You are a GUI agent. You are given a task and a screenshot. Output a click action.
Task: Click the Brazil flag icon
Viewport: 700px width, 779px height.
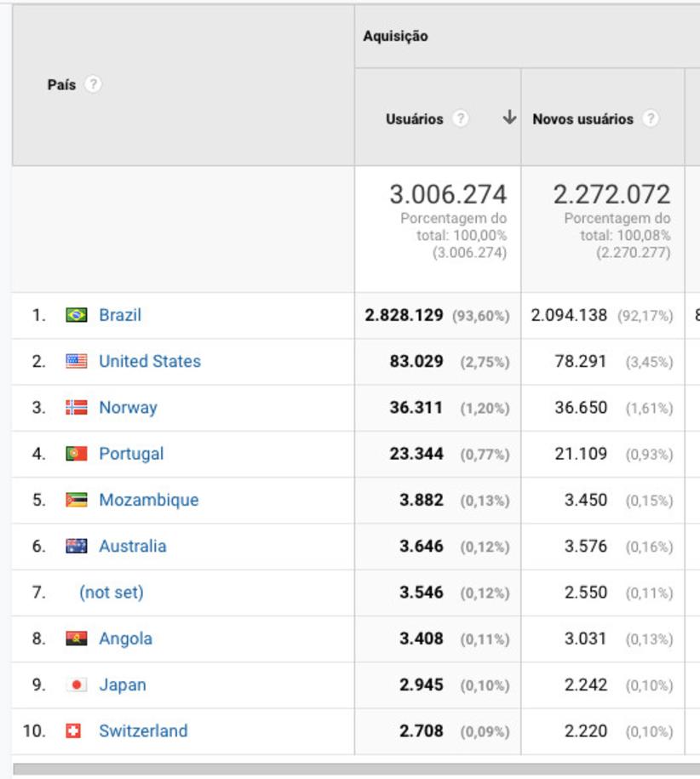[x=77, y=316]
